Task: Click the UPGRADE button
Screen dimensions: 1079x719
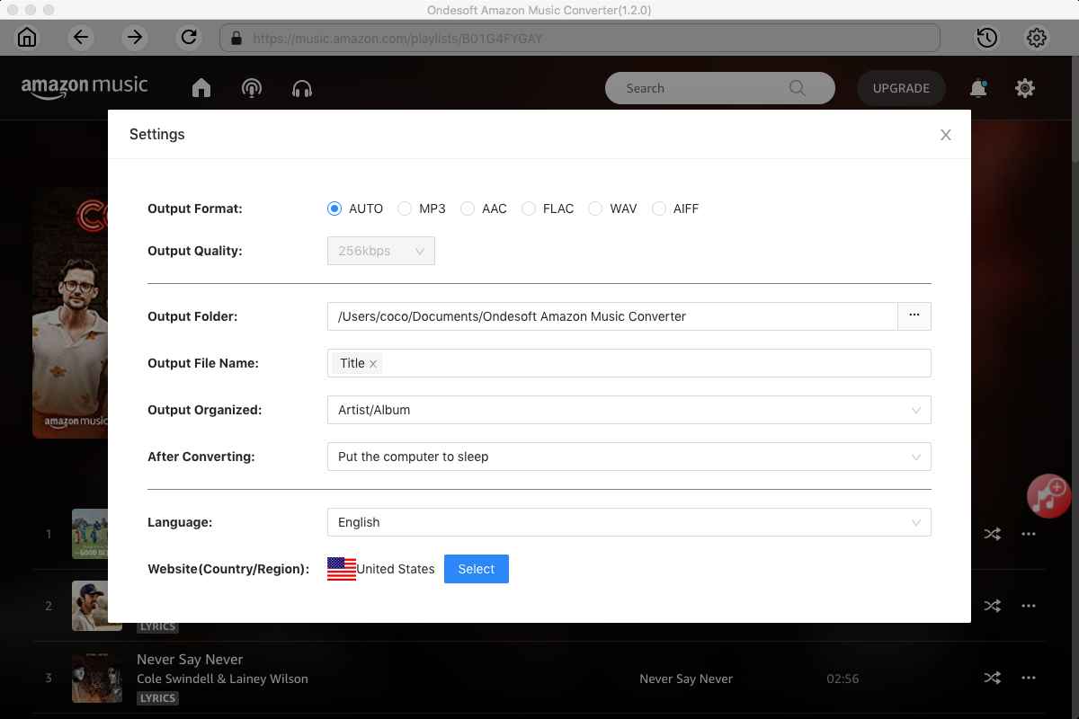Action: [x=901, y=88]
